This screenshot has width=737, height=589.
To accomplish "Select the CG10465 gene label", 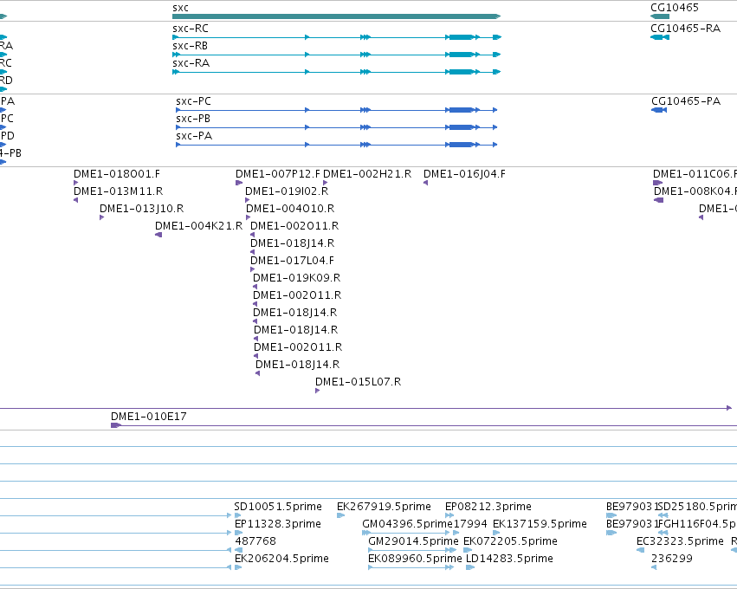I will 675,8.
